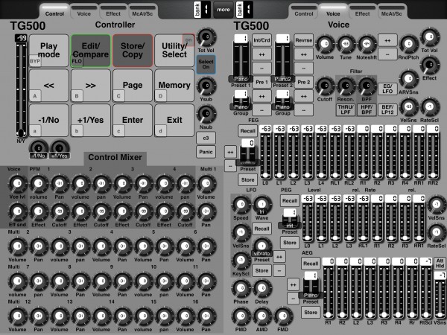447x335 pixels.
Task: Adjust the Controller Tot Vol knob
Action: coord(206,38)
